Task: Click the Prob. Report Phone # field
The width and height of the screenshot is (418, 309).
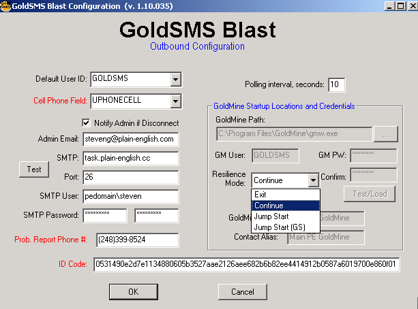Action: [138, 240]
